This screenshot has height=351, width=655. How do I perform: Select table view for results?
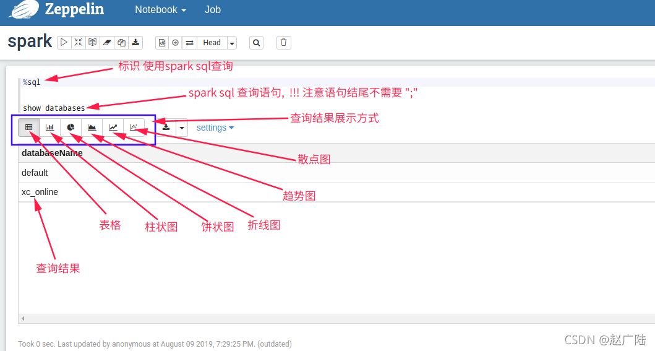(x=29, y=128)
